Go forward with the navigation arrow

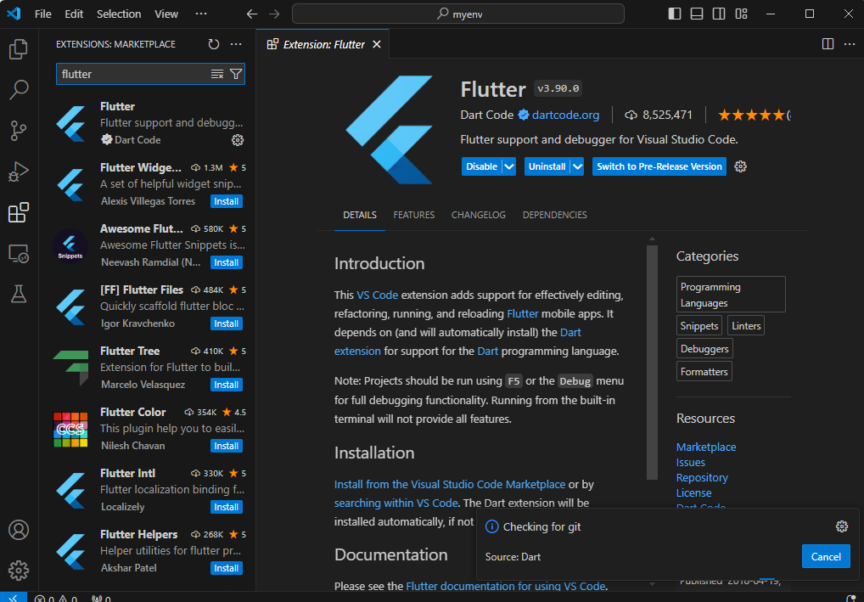(x=274, y=14)
